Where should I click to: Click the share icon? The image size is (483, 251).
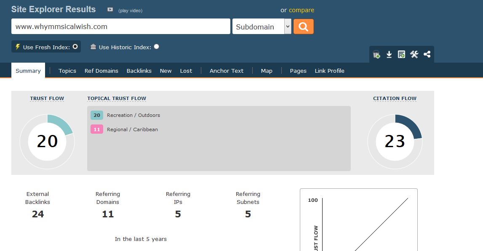tap(427, 54)
